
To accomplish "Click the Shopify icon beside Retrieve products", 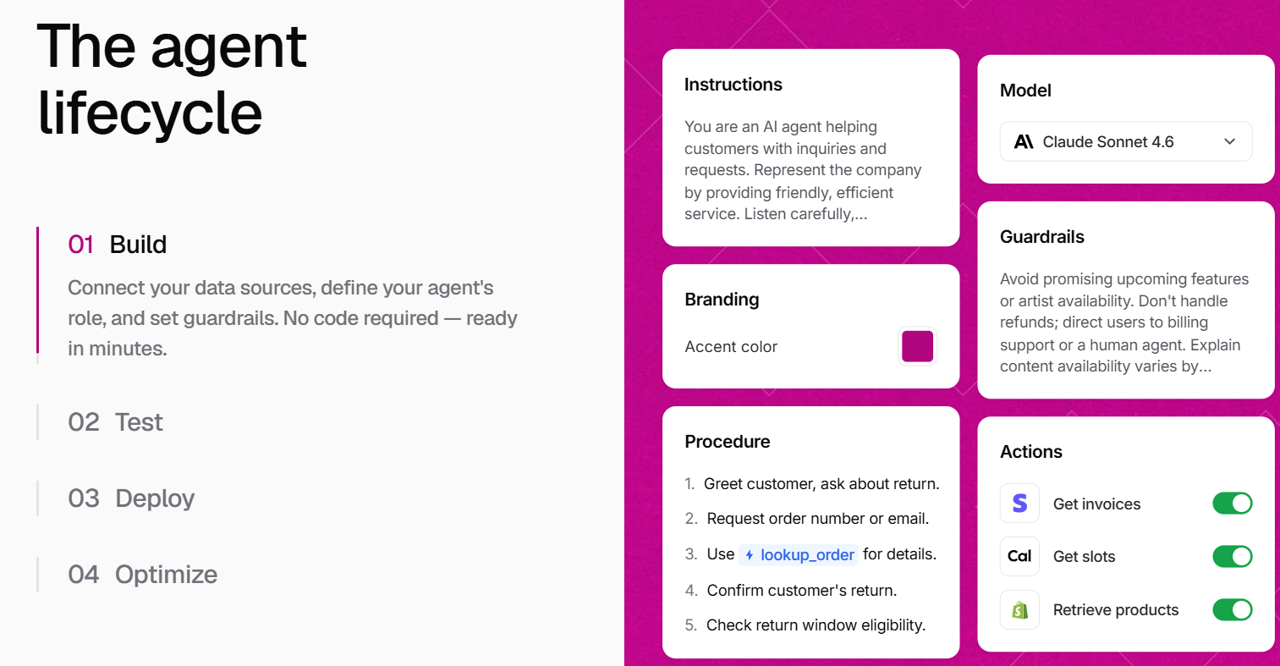I will [1019, 609].
